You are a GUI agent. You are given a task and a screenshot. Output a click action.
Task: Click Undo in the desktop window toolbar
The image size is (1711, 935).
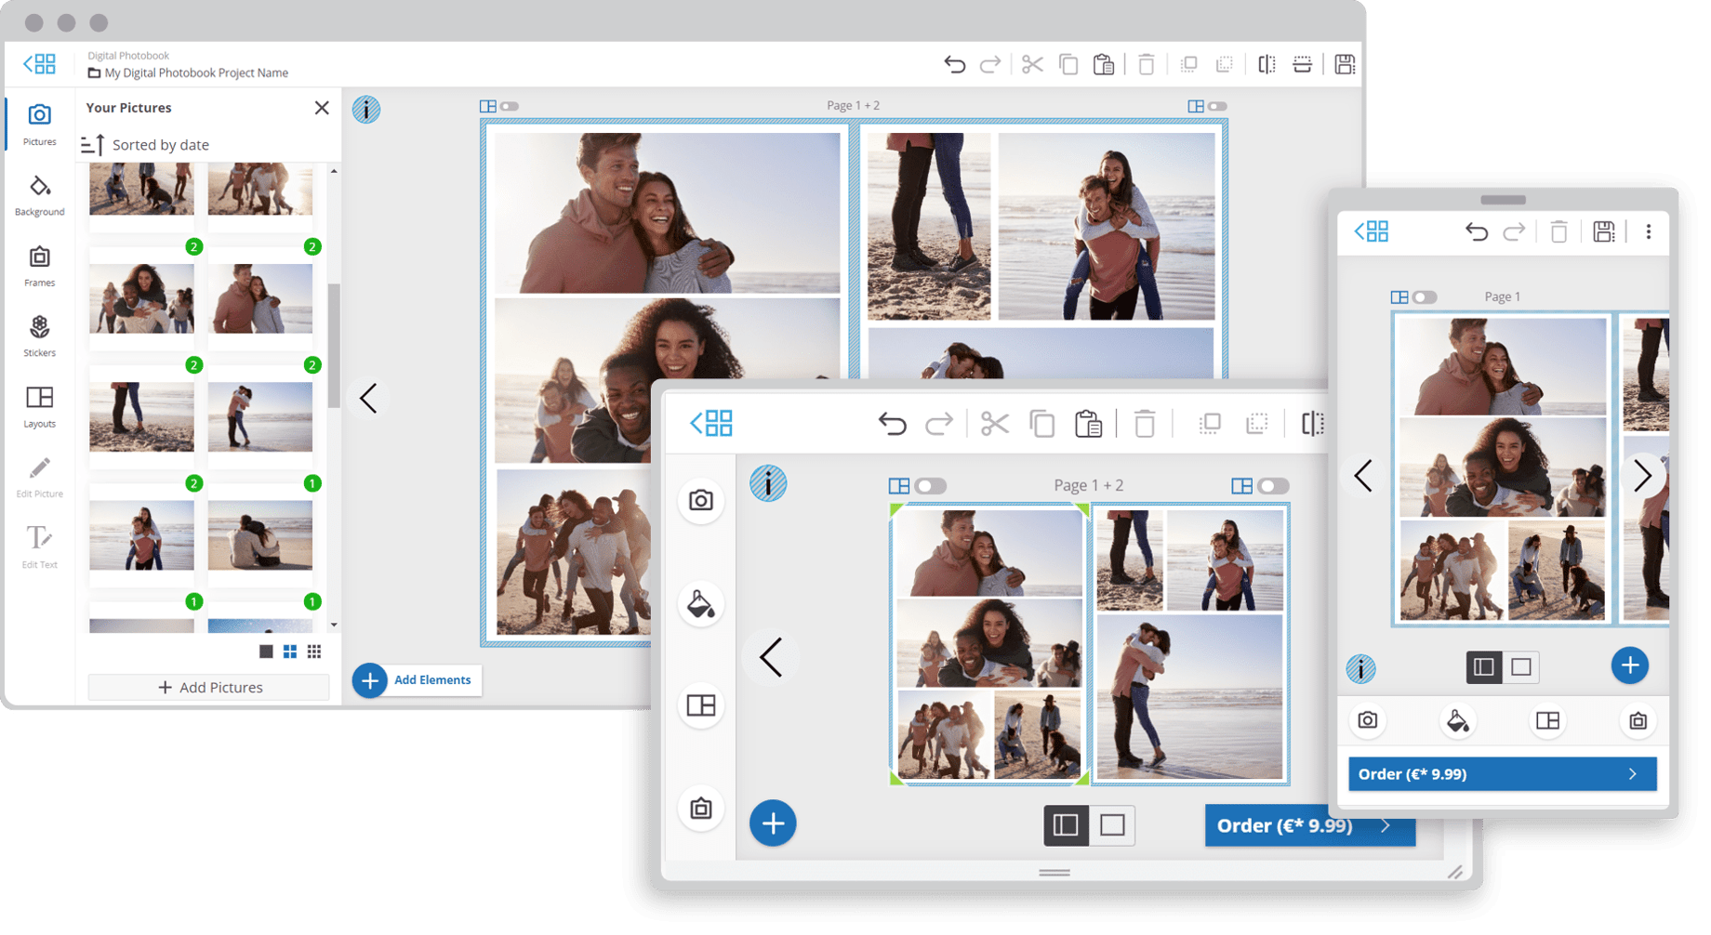(x=955, y=64)
